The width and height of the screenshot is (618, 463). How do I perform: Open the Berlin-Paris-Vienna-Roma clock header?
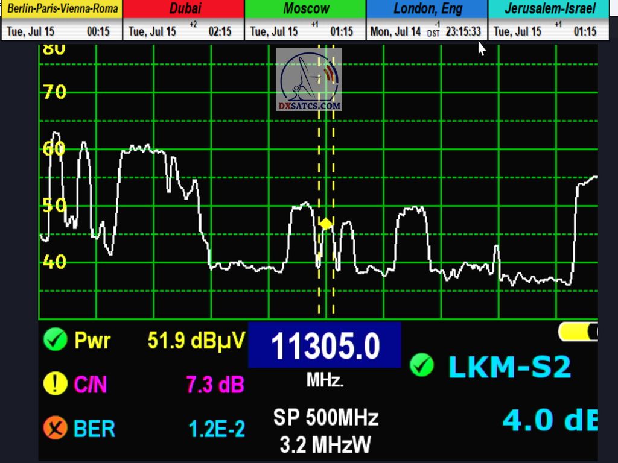point(62,9)
